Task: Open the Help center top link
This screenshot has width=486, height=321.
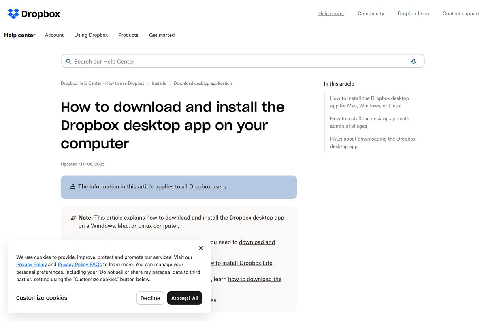Action: 331,13
